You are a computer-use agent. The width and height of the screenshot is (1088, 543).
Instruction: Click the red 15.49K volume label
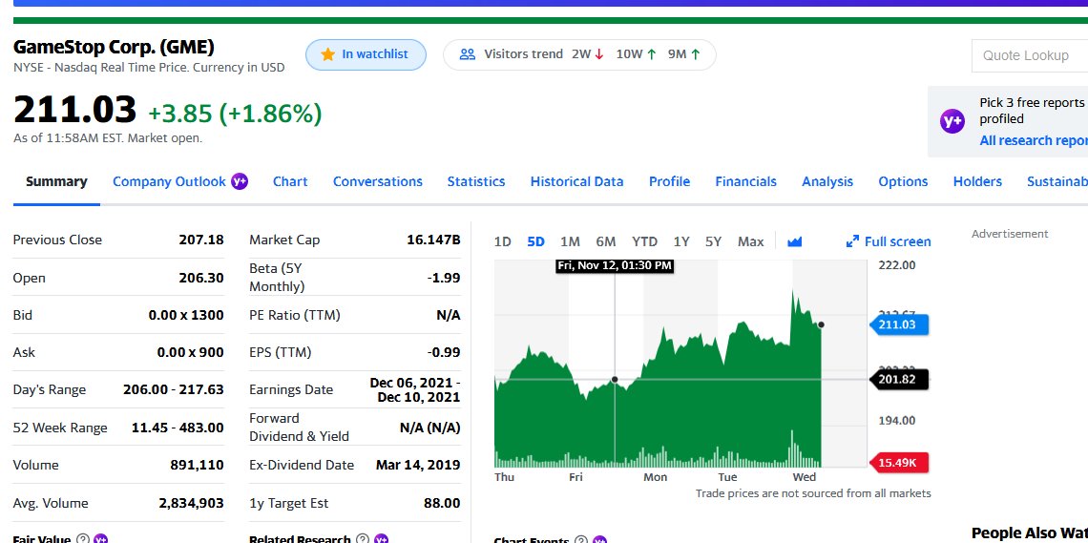898,463
